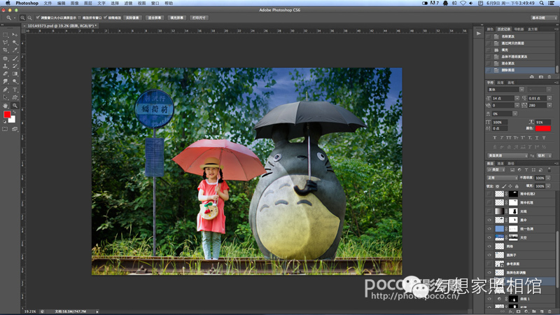Open the 窗口 menu

[x=155, y=3]
